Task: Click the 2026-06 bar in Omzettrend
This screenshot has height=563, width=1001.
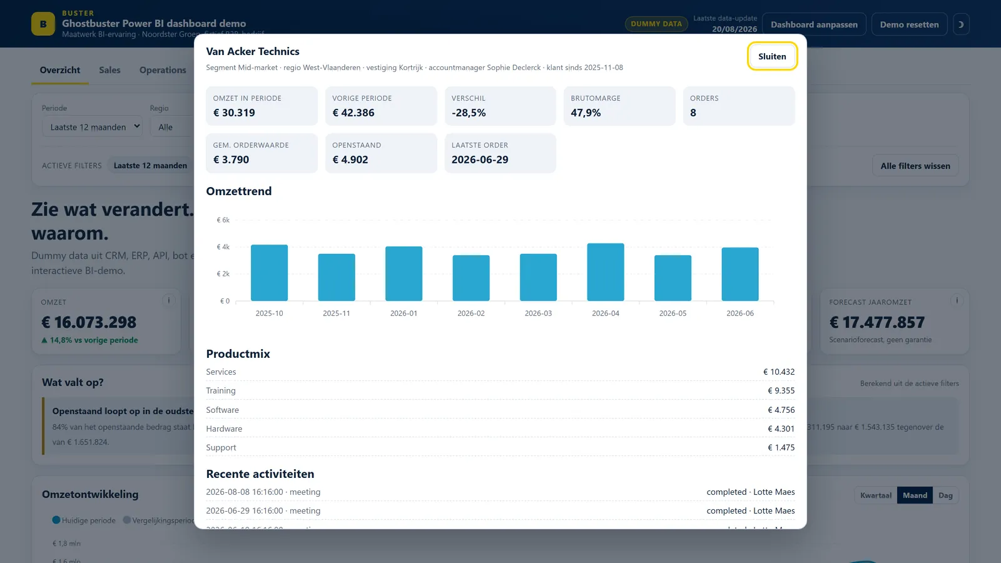Action: pos(740,274)
